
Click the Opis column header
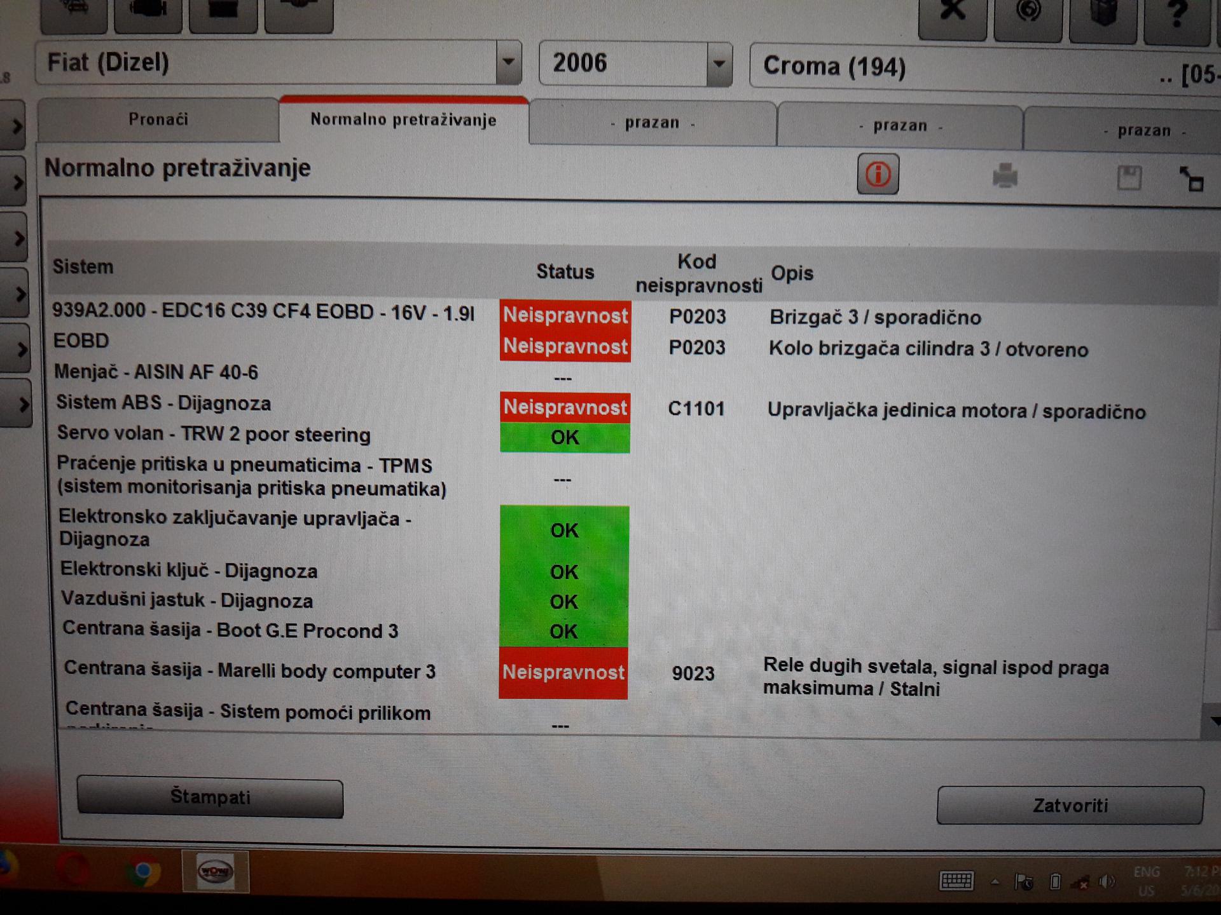[792, 274]
